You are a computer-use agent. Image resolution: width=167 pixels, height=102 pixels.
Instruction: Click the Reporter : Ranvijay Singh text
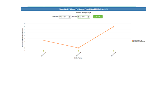pyautogui.click(x=83, y=13)
